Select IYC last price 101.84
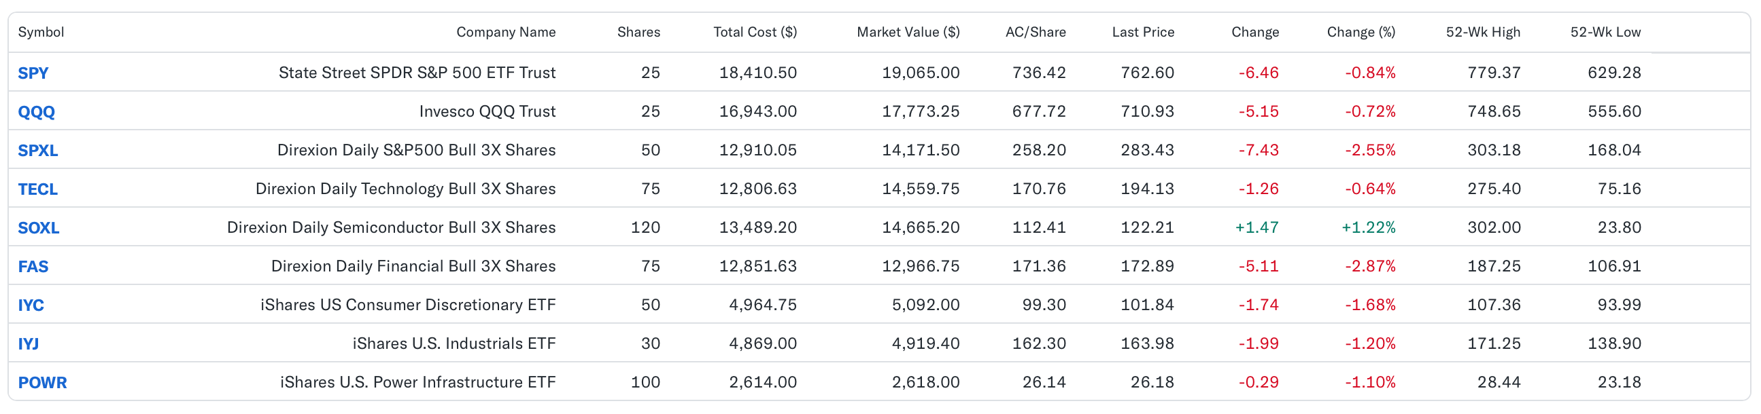The image size is (1761, 414). pyautogui.click(x=1147, y=305)
